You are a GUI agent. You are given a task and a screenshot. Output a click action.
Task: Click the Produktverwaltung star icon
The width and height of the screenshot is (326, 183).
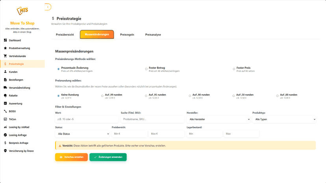[5, 48]
